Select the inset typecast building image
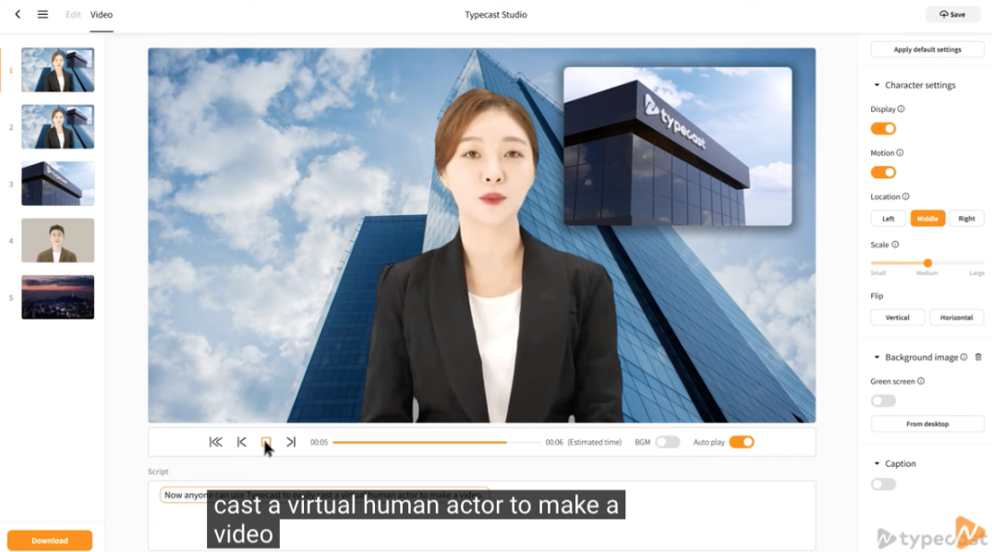The width and height of the screenshot is (992, 552). pyautogui.click(x=678, y=146)
